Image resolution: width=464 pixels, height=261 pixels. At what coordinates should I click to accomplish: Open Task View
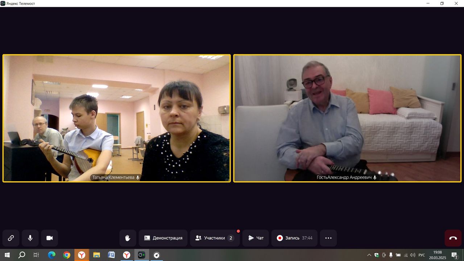coord(36,255)
